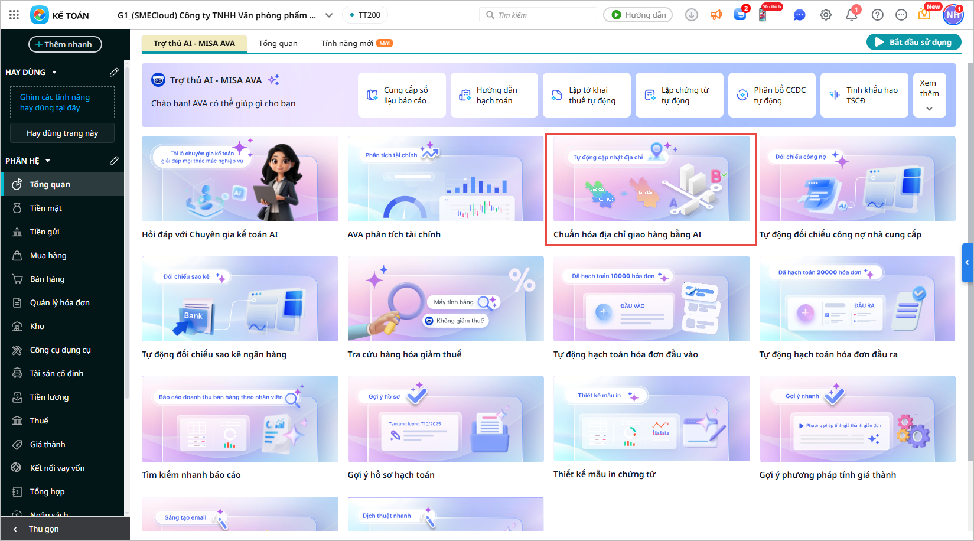Choose Lập tờ khai thuế tự động

pyautogui.click(x=587, y=95)
